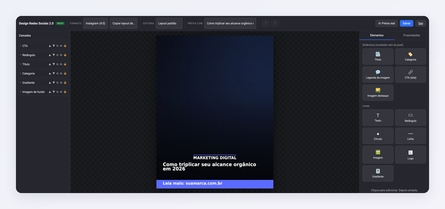Toggle lock on the Título layer
The height and width of the screenshot is (209, 445).
coord(65,64)
